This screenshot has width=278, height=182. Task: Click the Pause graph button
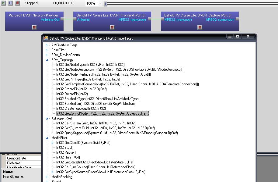click(11, 3)
